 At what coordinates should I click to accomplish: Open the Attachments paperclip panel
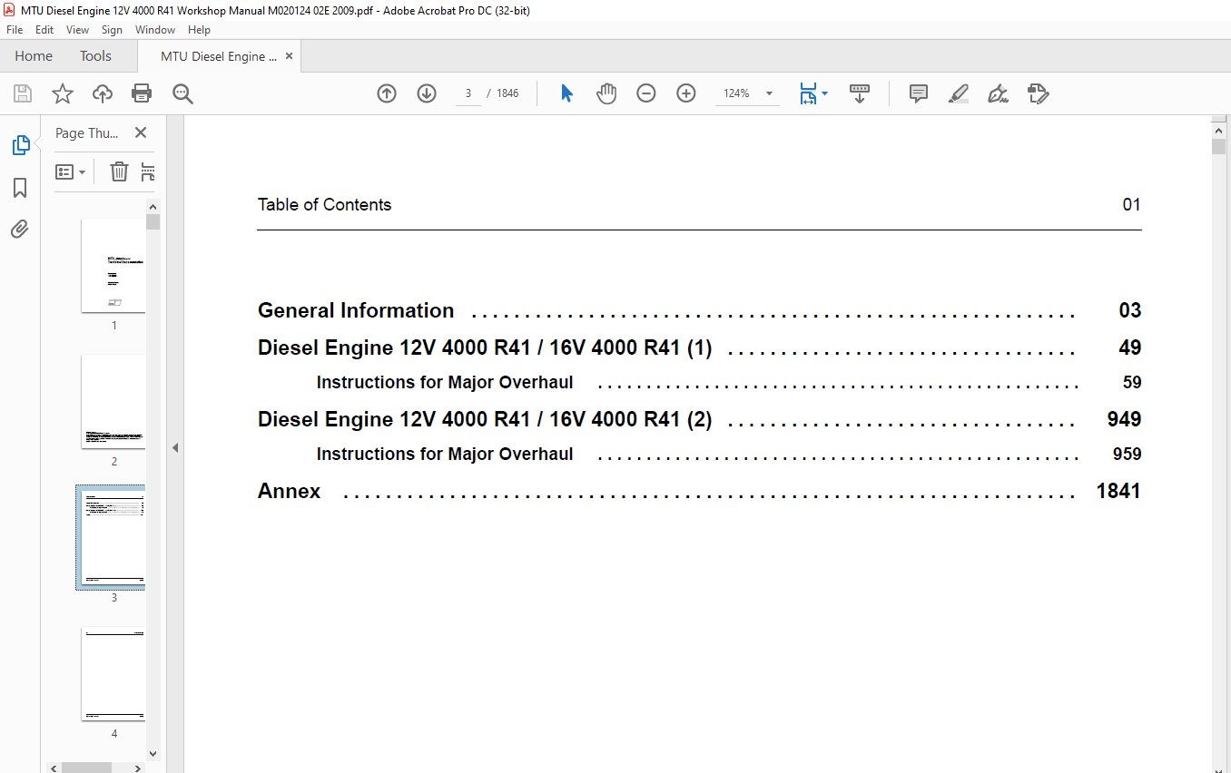[x=20, y=229]
